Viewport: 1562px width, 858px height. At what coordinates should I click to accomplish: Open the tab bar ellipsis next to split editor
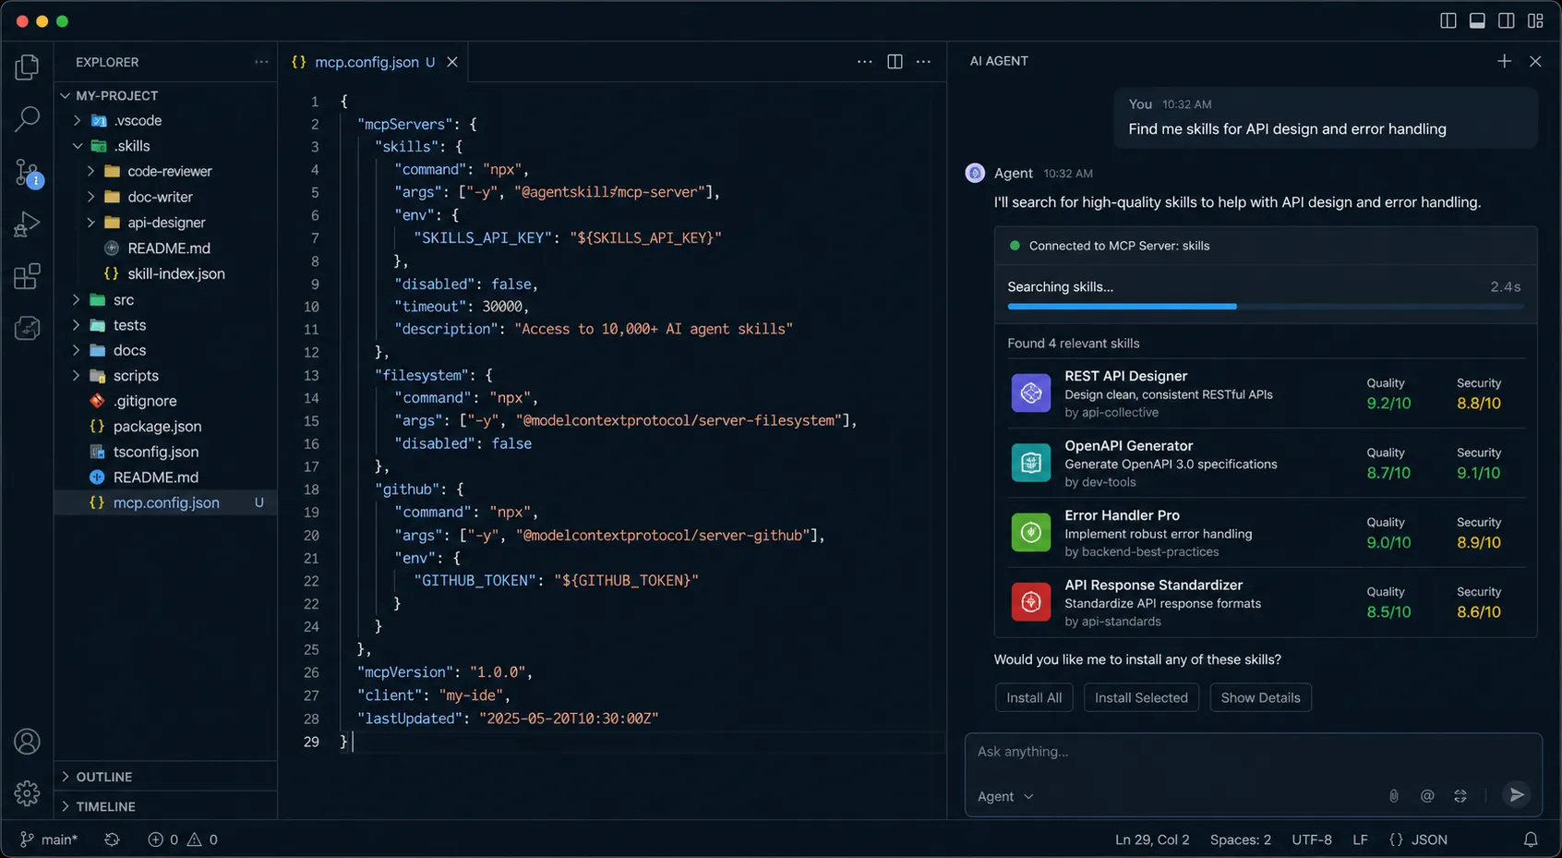pos(864,61)
